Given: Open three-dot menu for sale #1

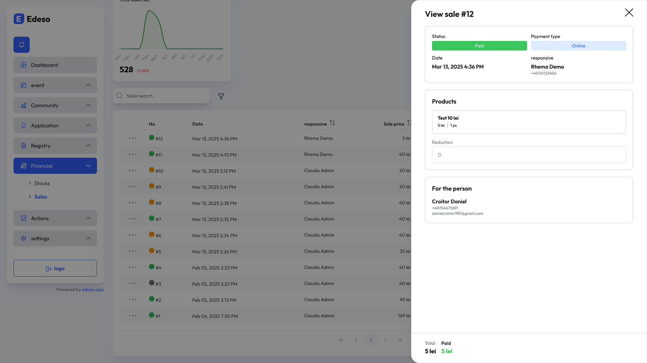Looking at the screenshot, I should pos(133,316).
